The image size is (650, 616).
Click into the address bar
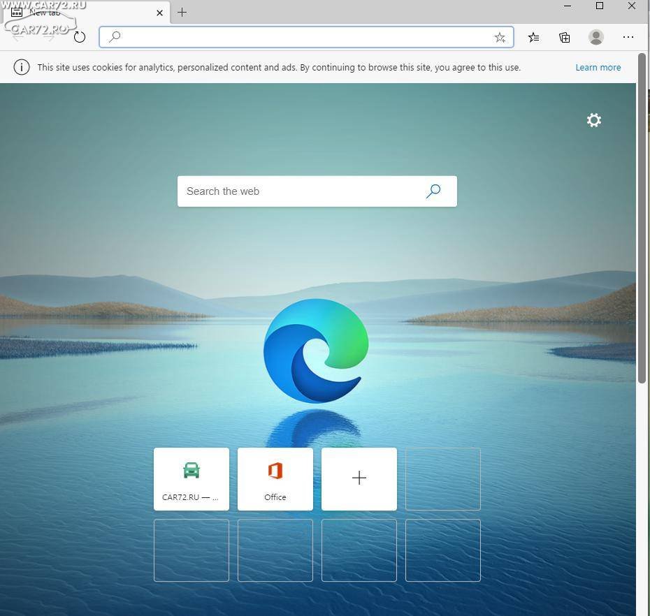306,37
